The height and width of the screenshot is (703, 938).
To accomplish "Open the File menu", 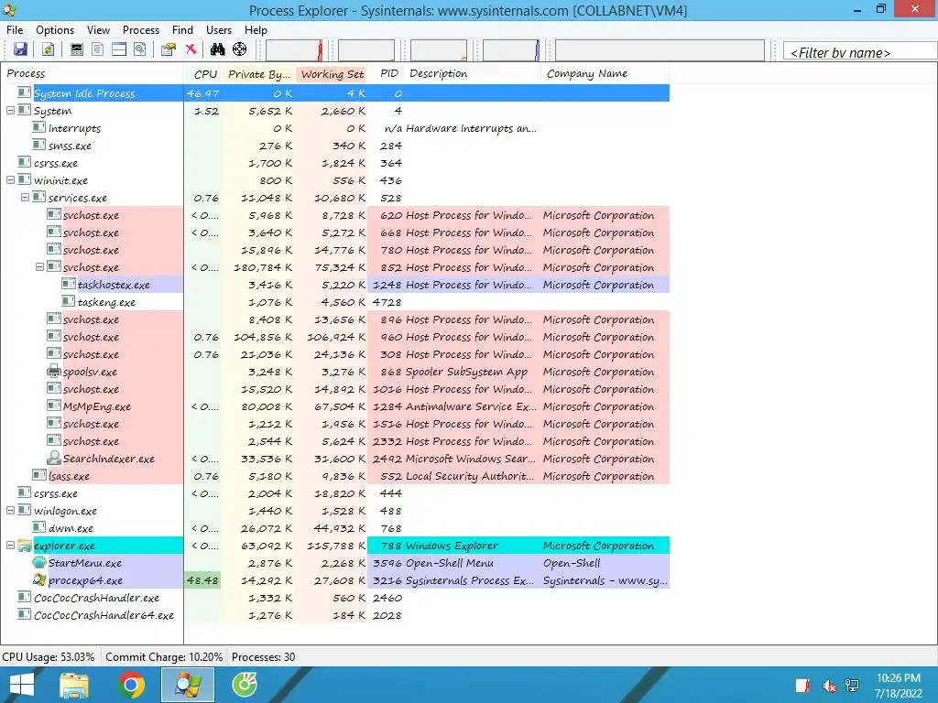I will tap(15, 30).
